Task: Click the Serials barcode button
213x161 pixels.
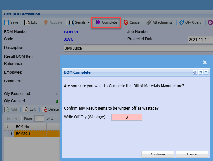Action: pyautogui.click(x=77, y=22)
